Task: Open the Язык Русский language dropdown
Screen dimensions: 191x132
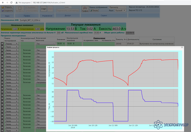Action: (120, 11)
